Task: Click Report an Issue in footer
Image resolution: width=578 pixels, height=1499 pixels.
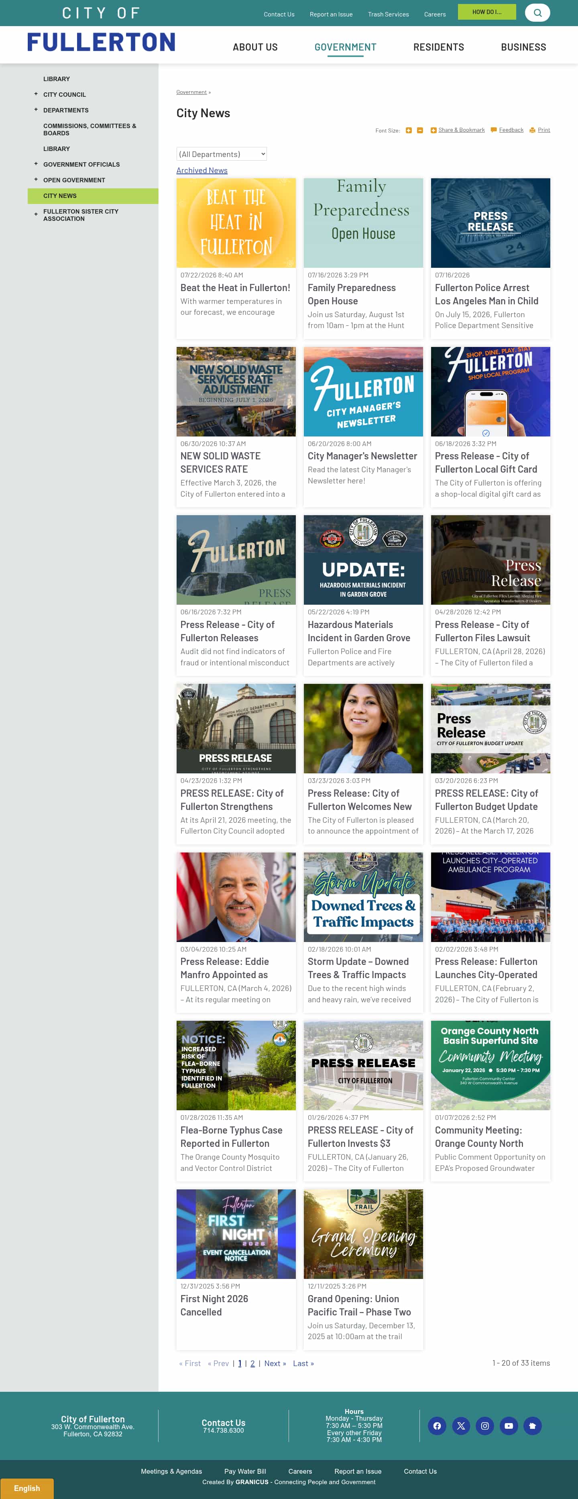Action: 358,1471
